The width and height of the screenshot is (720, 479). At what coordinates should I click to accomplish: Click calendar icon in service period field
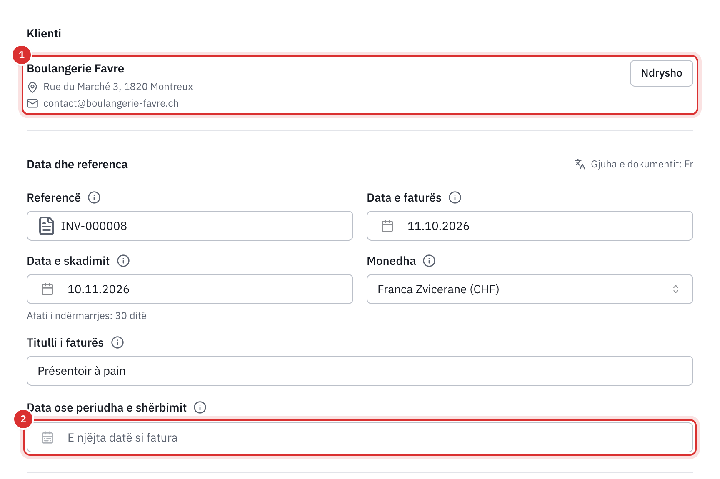(47, 437)
